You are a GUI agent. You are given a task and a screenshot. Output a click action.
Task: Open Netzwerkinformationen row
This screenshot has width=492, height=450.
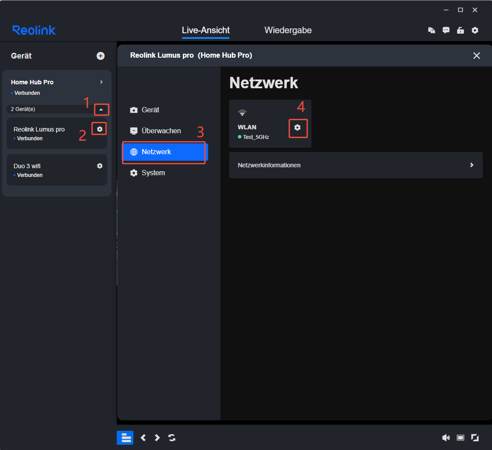click(356, 165)
